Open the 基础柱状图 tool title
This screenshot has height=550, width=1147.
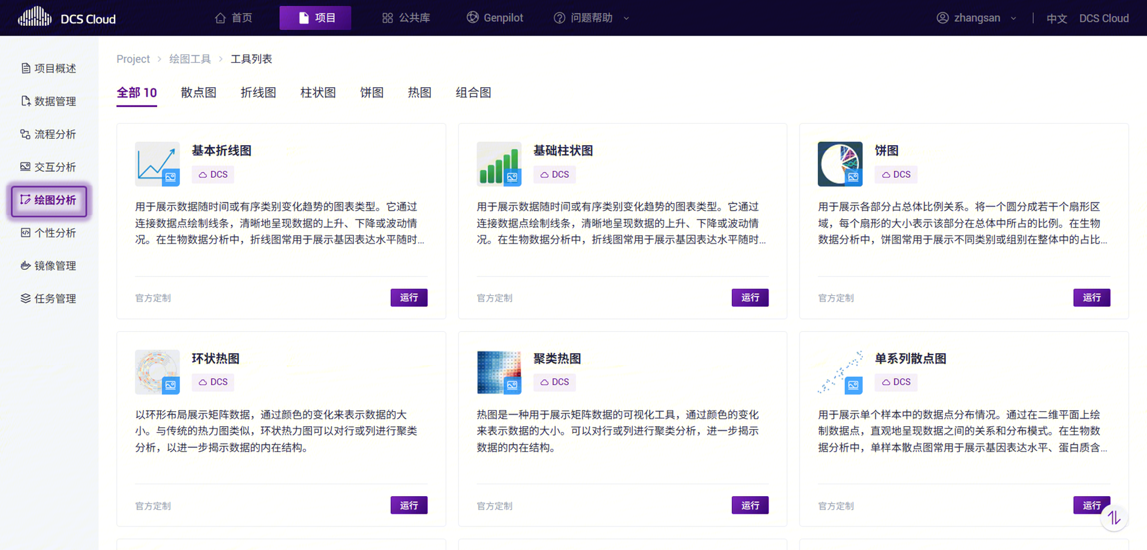563,151
